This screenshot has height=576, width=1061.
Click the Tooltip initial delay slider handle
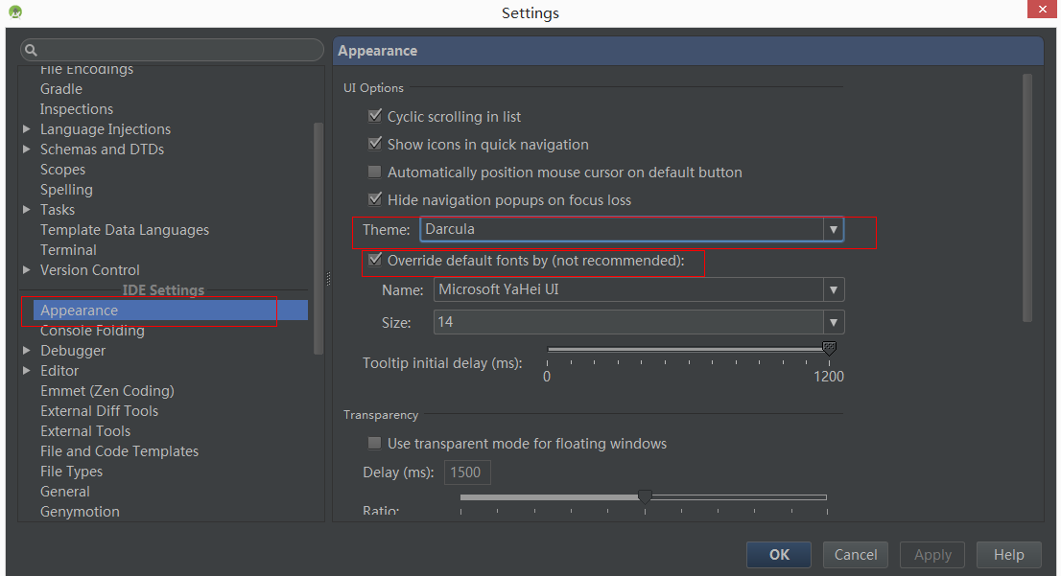830,349
